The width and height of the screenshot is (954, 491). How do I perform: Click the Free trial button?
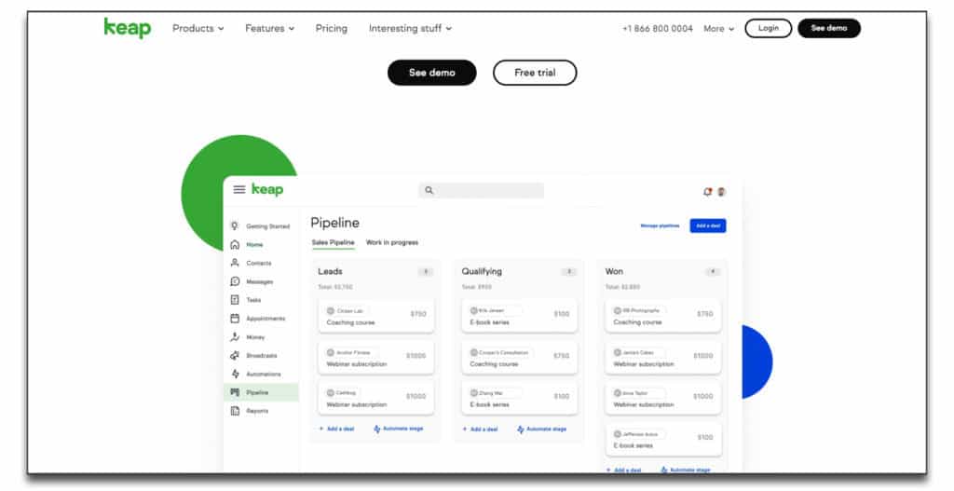535,73
